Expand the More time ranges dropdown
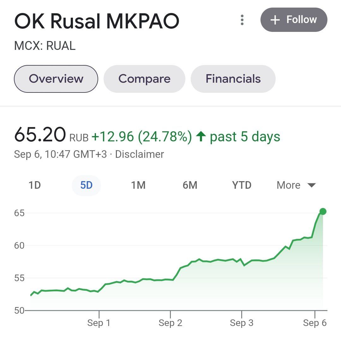 [x=289, y=185]
